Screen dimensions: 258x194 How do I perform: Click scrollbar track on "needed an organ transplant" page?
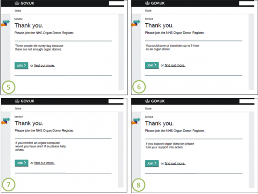click(121, 150)
